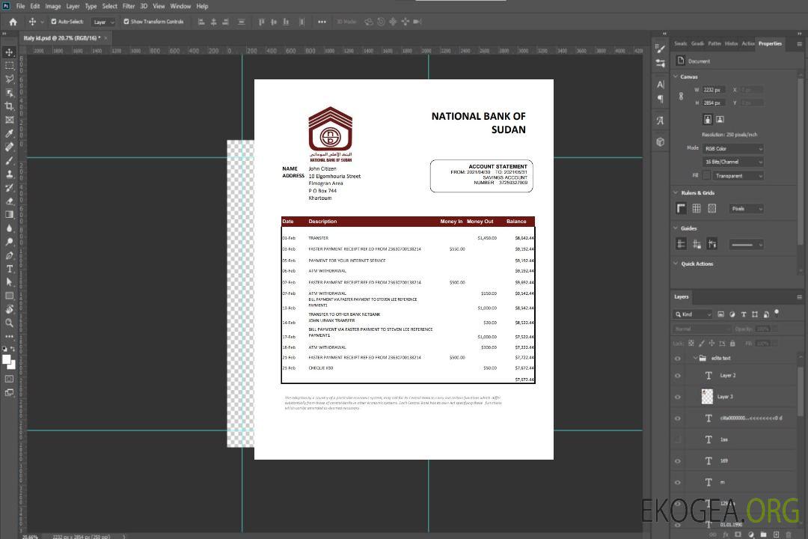Hide the '169' text layer
The height and width of the screenshot is (539, 808).
678,460
